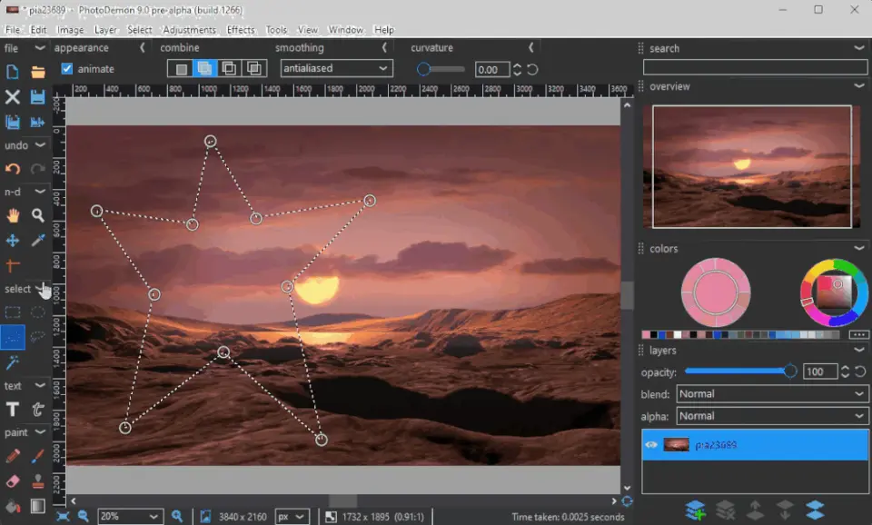This screenshot has width=872, height=525.
Task: Click the Move layer up icon
Action: click(755, 510)
